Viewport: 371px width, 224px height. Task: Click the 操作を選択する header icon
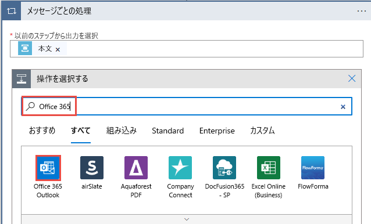tap(22, 78)
